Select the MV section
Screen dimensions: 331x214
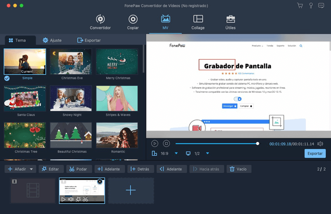tap(165, 22)
